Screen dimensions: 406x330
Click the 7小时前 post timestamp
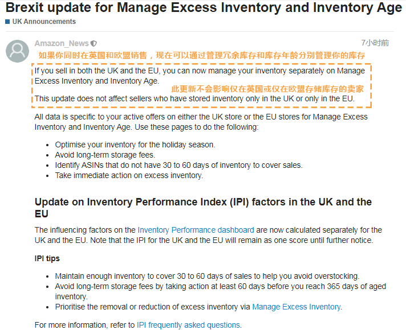(375, 43)
